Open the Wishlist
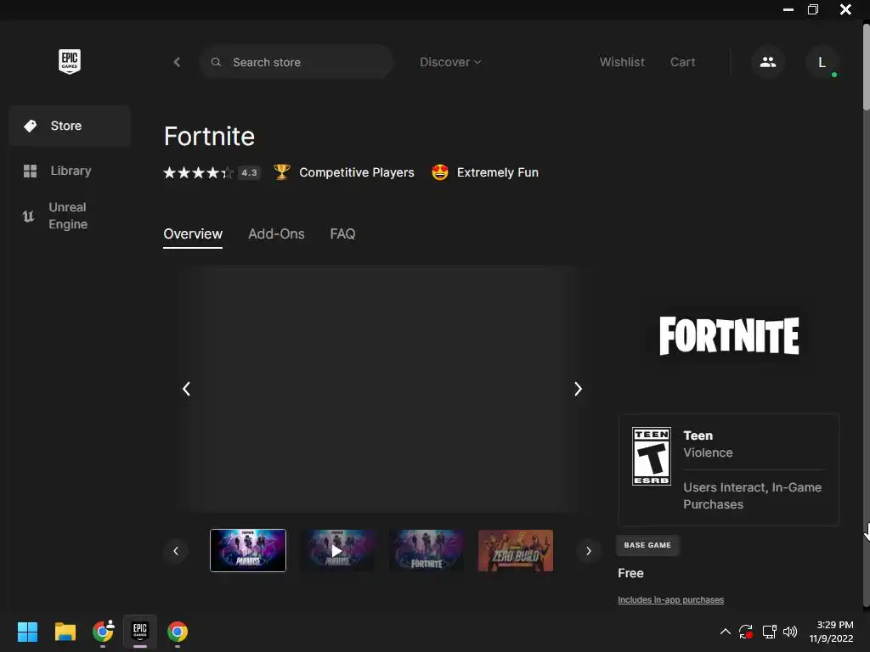The width and height of the screenshot is (870, 652). (622, 62)
